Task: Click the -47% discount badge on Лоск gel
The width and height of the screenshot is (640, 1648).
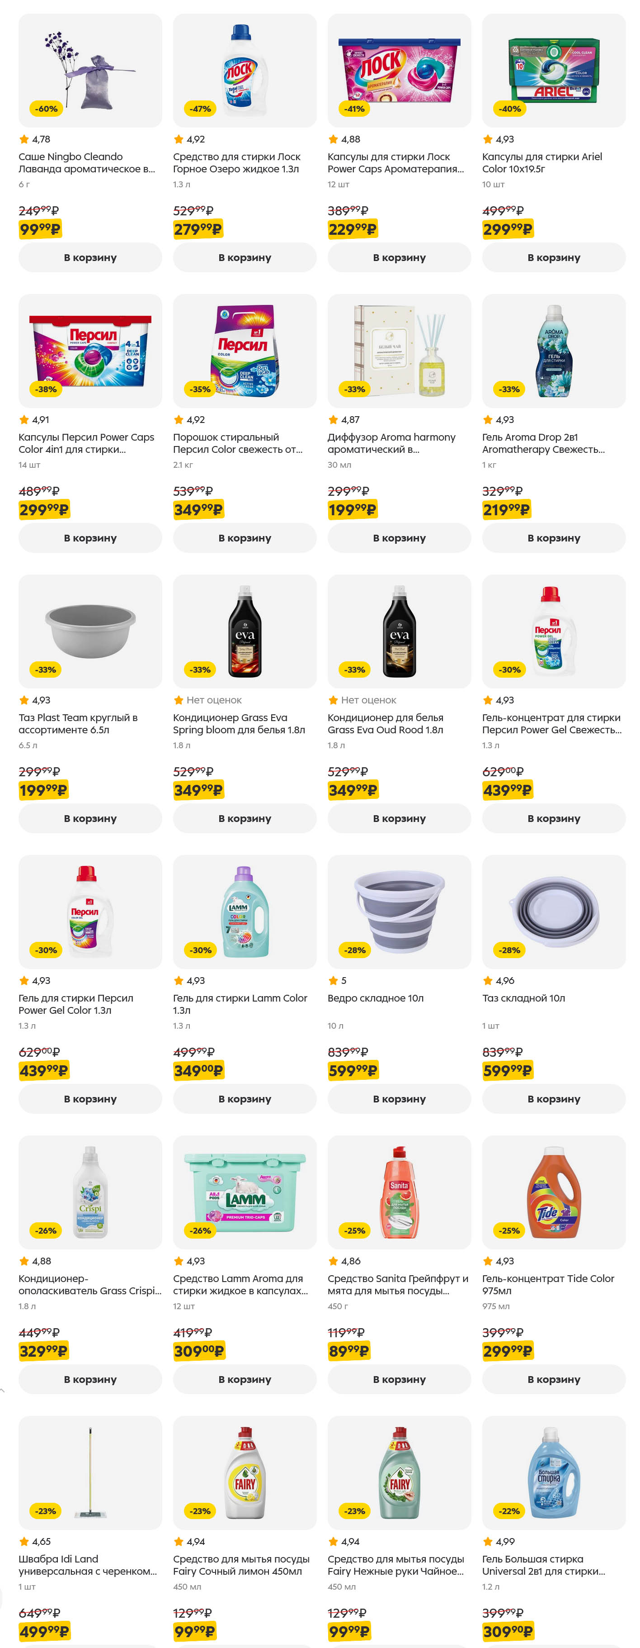Action: coord(200,109)
